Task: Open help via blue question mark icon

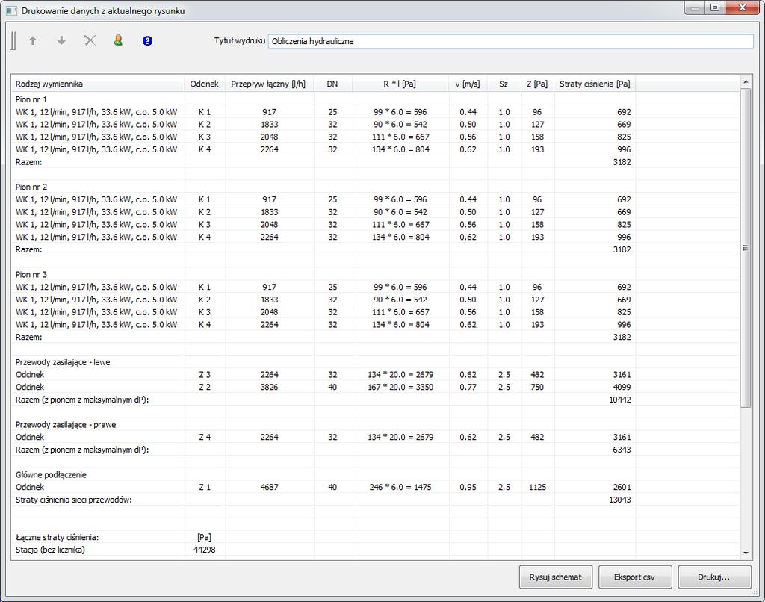Action: [x=147, y=41]
